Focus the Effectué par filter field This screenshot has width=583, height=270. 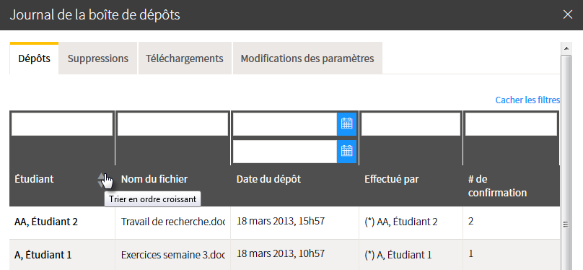(411, 124)
